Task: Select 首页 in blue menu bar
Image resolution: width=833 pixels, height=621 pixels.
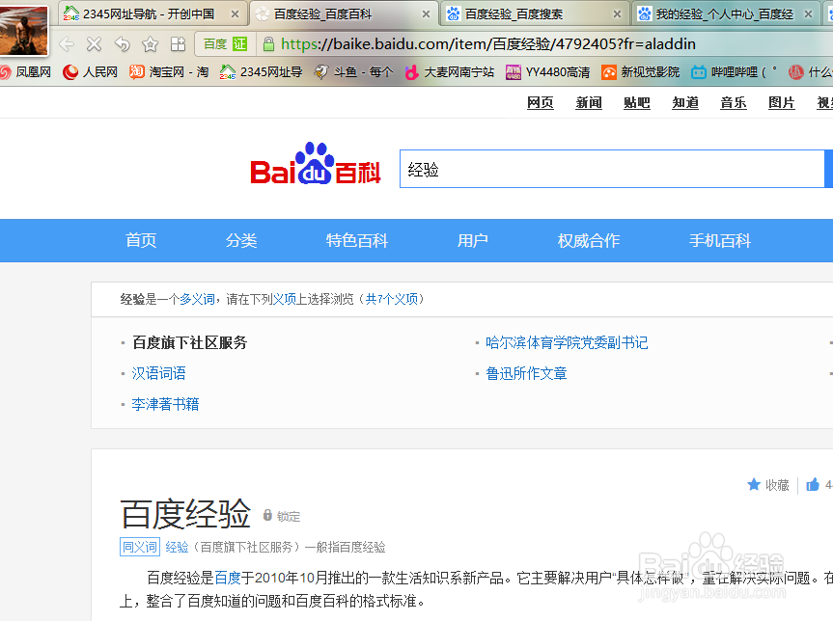Action: pyautogui.click(x=141, y=240)
